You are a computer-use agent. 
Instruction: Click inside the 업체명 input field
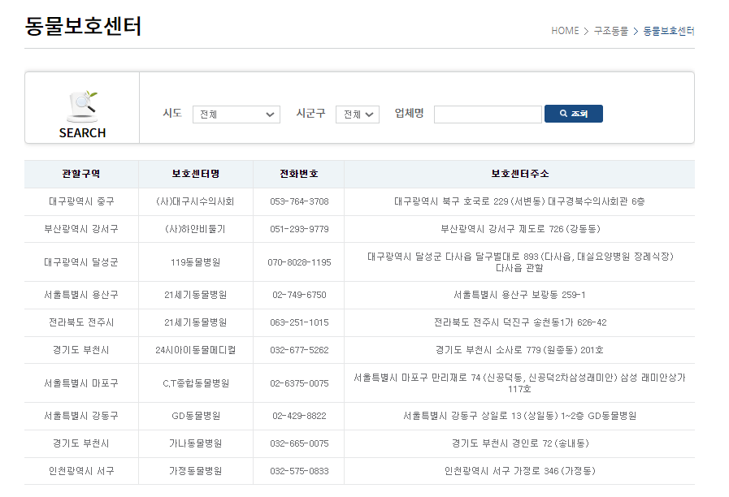[x=487, y=114]
